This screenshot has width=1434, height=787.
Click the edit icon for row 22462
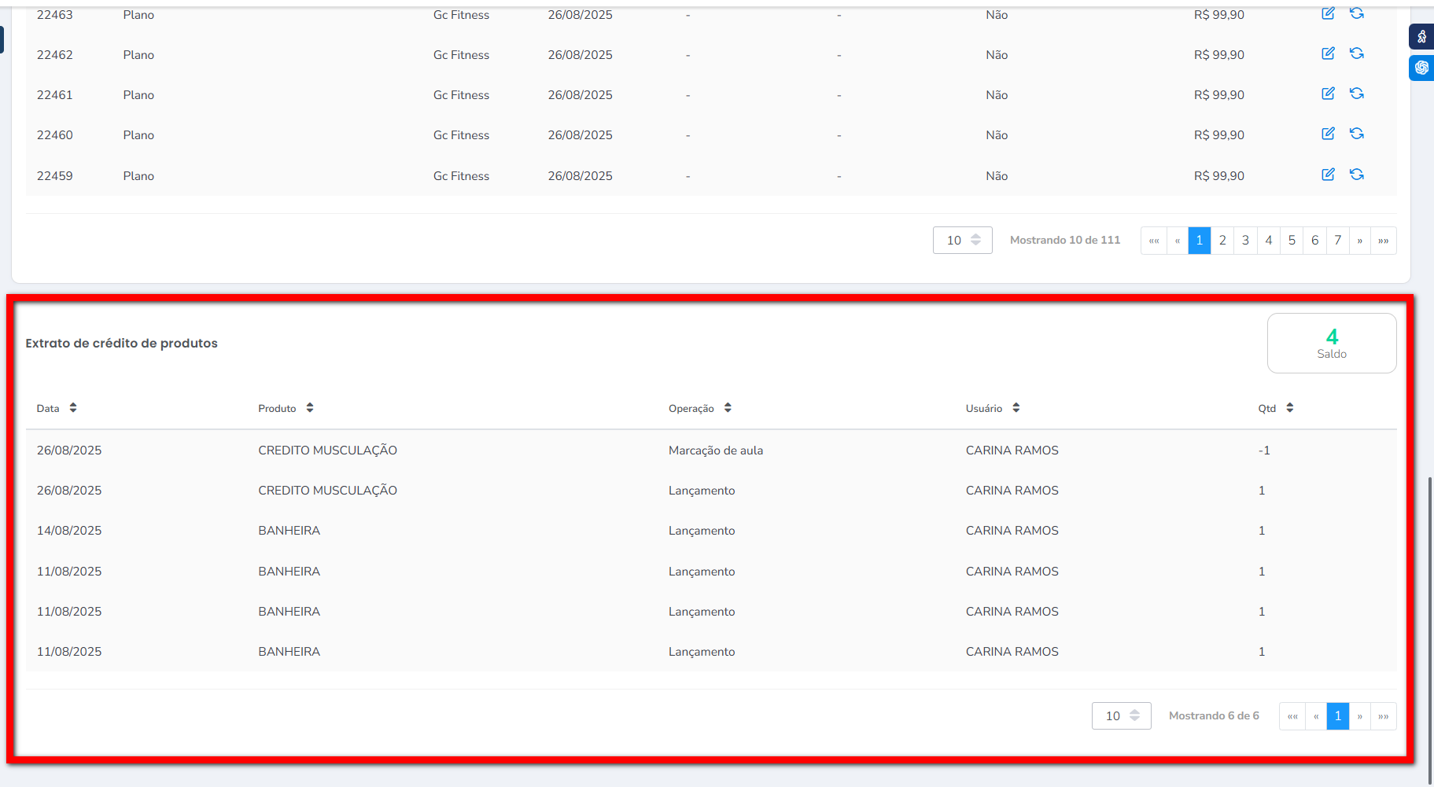click(1328, 53)
